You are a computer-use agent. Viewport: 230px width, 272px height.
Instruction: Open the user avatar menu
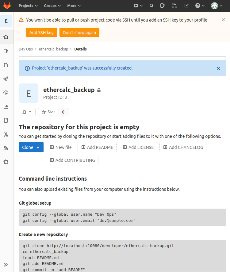[217, 6]
